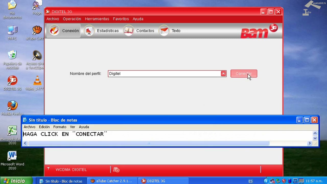Click the Notepad horizontal scrollbar thumb
Screen dimensions: 327x184
(148, 143)
